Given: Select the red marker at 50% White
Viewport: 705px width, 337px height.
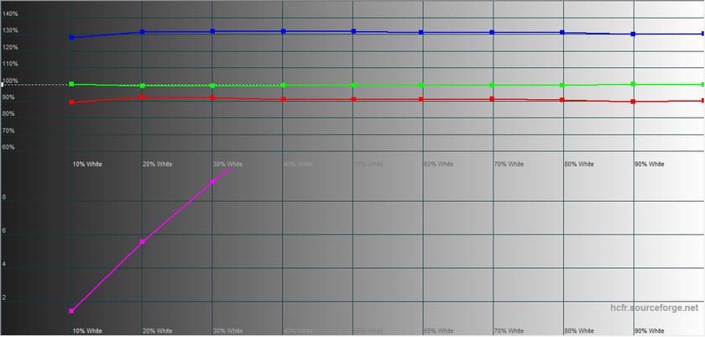Looking at the screenshot, I should (353, 99).
